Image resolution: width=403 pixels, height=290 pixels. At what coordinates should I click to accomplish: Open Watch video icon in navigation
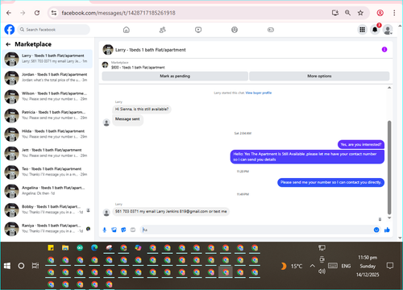point(198,30)
